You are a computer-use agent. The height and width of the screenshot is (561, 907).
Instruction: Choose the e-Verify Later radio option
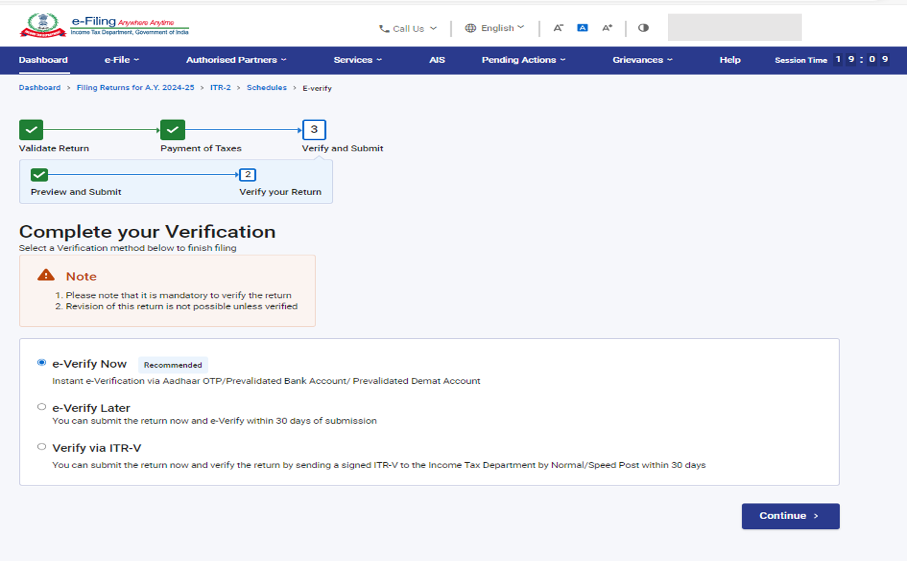click(x=41, y=407)
